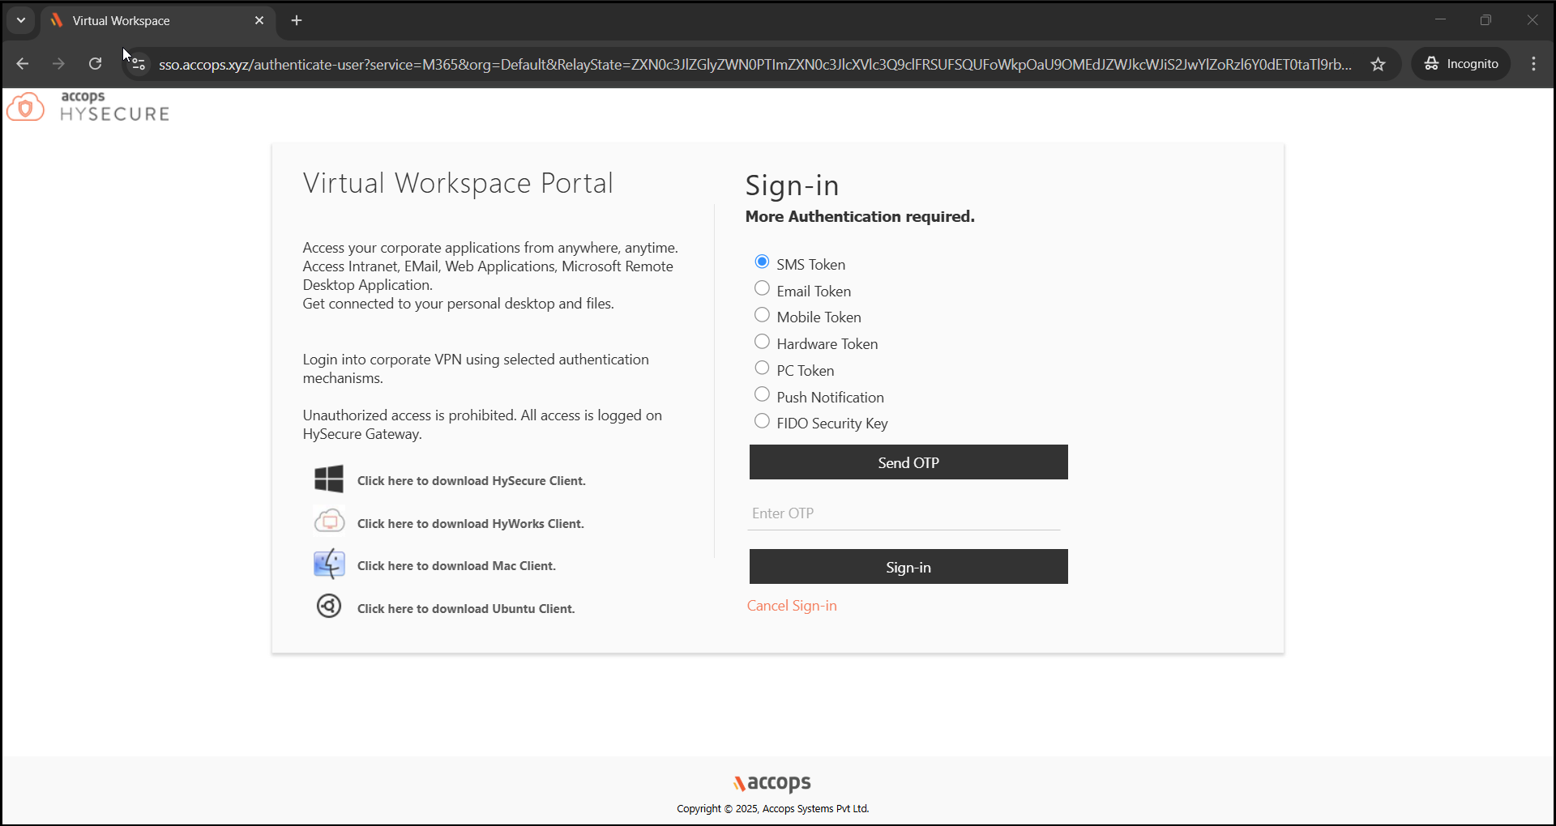Pick the Push Notification radio button
Viewport: 1556px width, 826px height.
[x=762, y=395]
